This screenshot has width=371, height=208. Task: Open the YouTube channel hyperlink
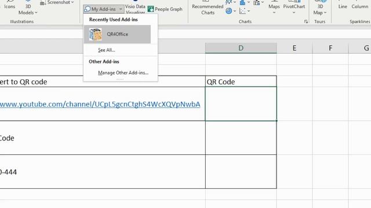pos(100,104)
